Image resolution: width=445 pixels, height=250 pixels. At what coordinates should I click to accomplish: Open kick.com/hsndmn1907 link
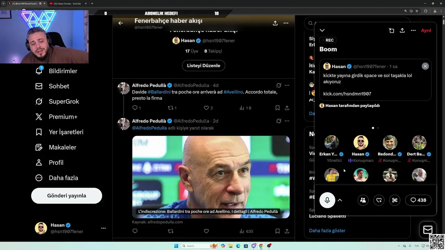347,94
